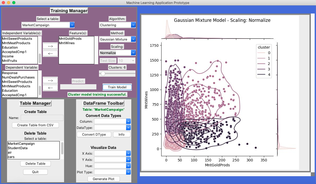316x184 pixels.
Task: Click Create Table from CSV button
Action: (x=35, y=125)
